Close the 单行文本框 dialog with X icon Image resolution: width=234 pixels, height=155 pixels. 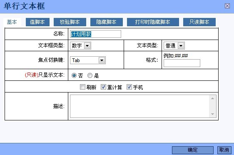pyautogui.click(x=227, y=6)
